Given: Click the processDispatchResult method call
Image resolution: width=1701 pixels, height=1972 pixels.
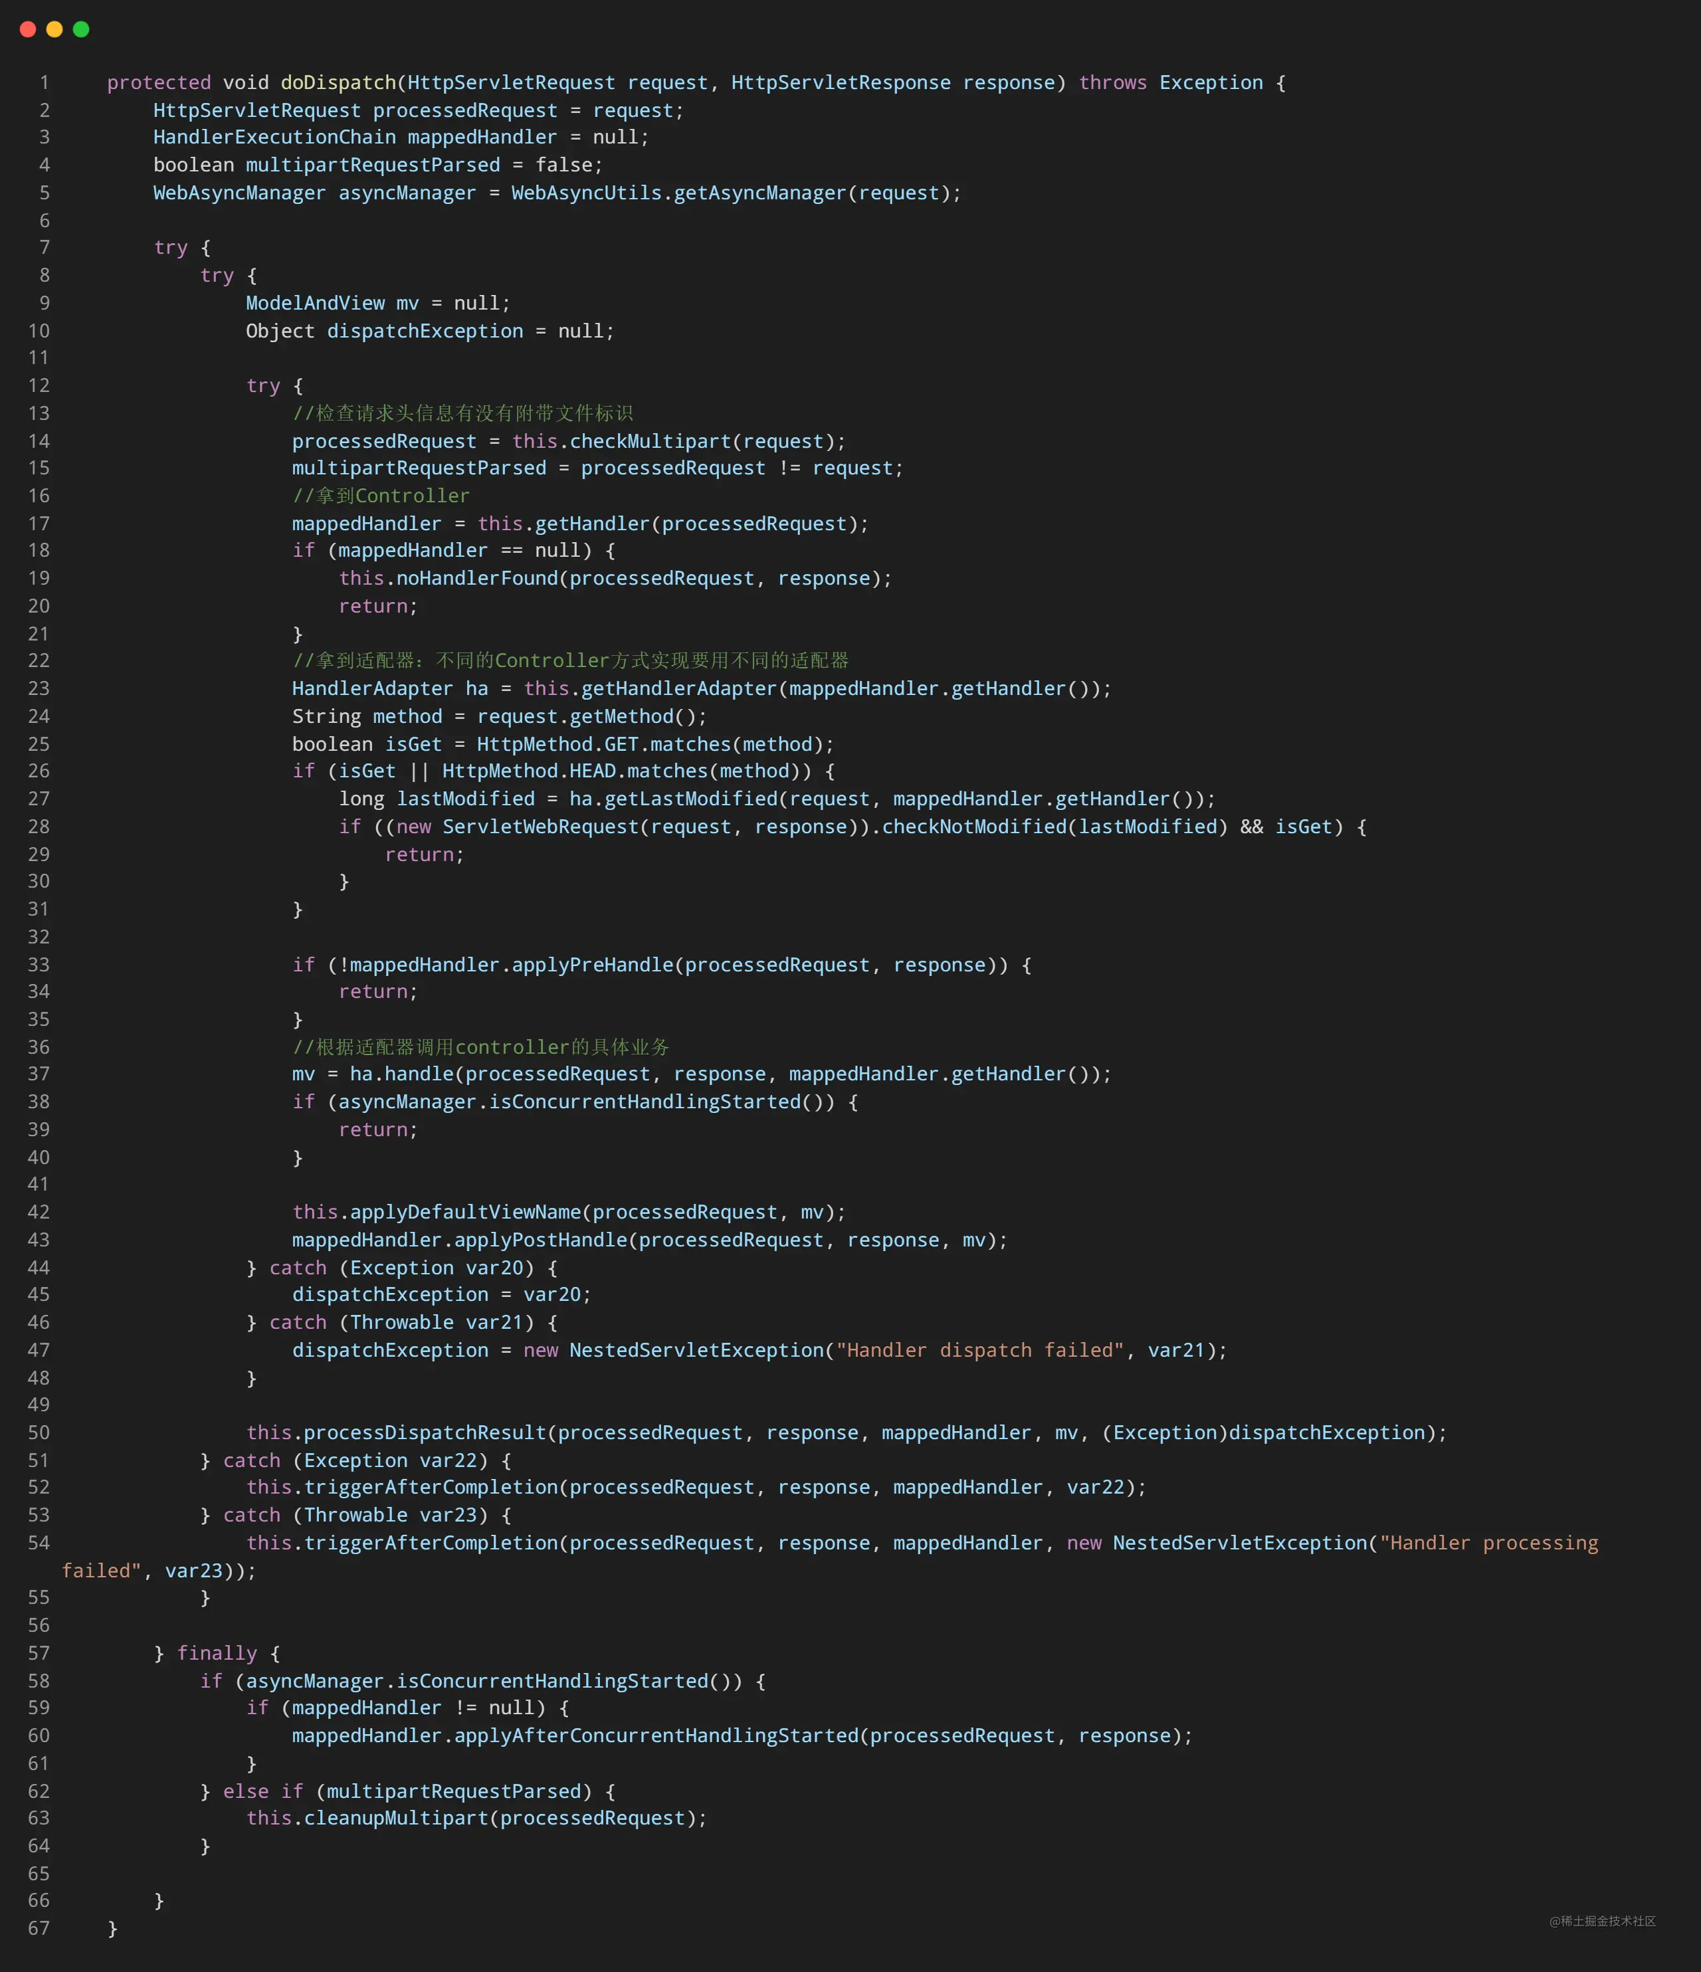Looking at the screenshot, I should click(425, 1432).
